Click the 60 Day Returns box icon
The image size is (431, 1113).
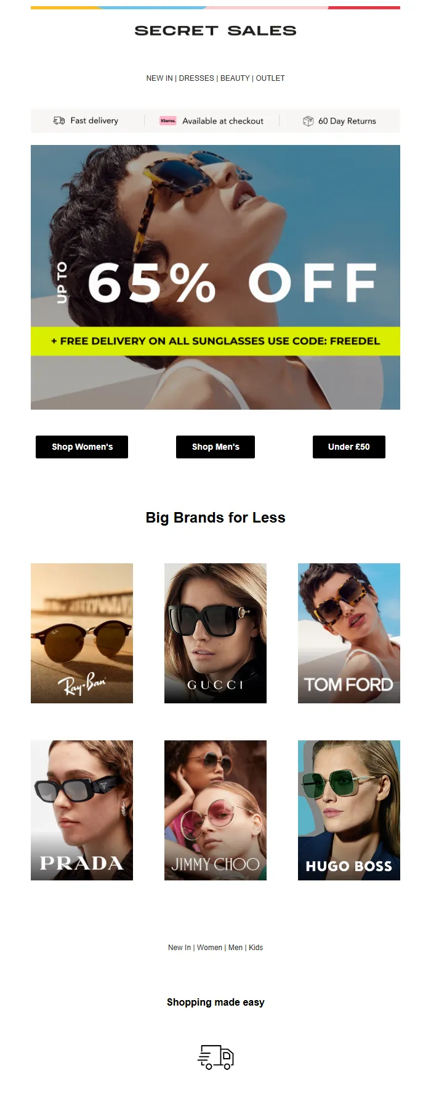(x=308, y=121)
